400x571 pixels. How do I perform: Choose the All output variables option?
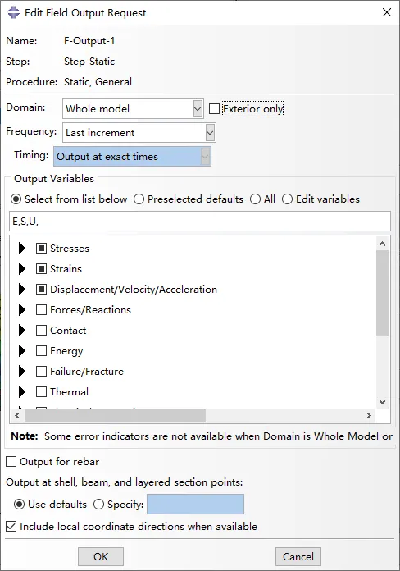pos(255,199)
